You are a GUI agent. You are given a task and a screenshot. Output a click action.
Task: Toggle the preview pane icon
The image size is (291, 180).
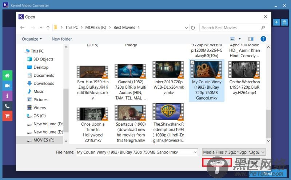pos(251,39)
